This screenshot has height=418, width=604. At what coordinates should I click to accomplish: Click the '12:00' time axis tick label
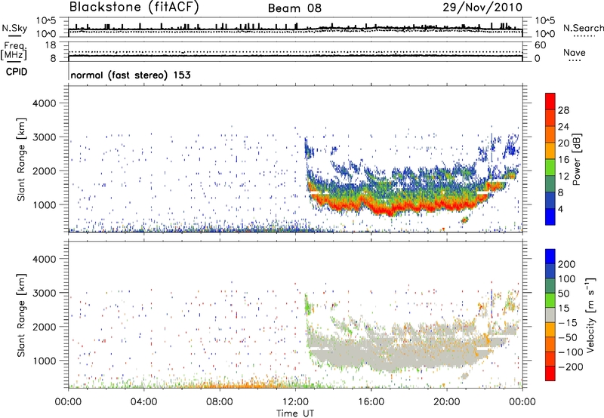(x=295, y=402)
